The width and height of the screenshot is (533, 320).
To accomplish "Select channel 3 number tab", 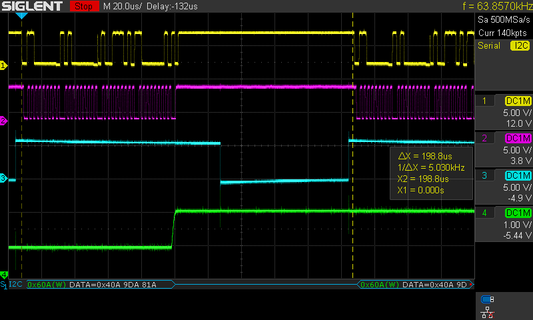I will pyautogui.click(x=485, y=175).
